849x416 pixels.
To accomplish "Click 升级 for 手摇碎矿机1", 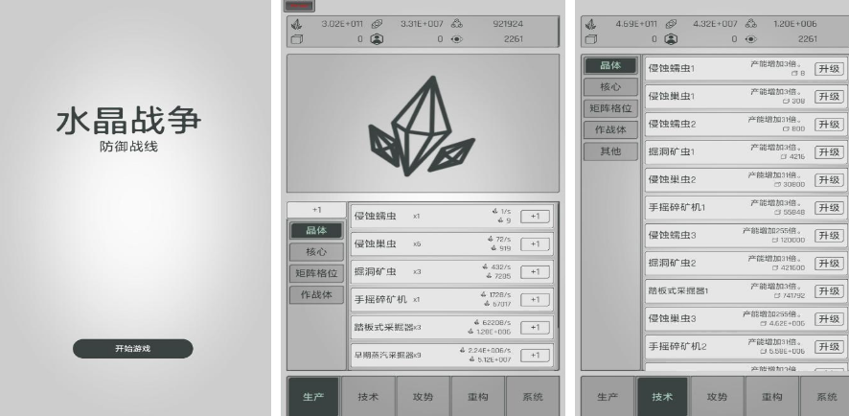I will [x=829, y=208].
